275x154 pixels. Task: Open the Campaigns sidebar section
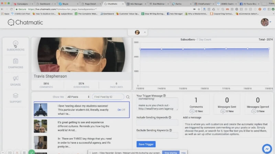pos(15,63)
